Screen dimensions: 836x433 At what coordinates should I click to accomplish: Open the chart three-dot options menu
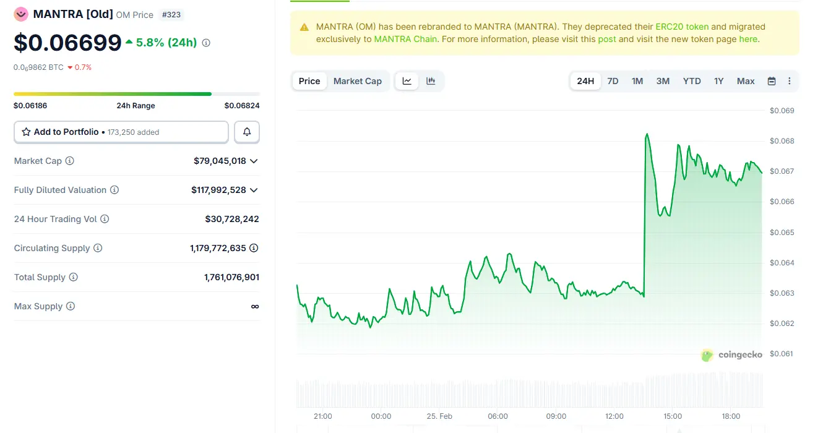tap(789, 81)
